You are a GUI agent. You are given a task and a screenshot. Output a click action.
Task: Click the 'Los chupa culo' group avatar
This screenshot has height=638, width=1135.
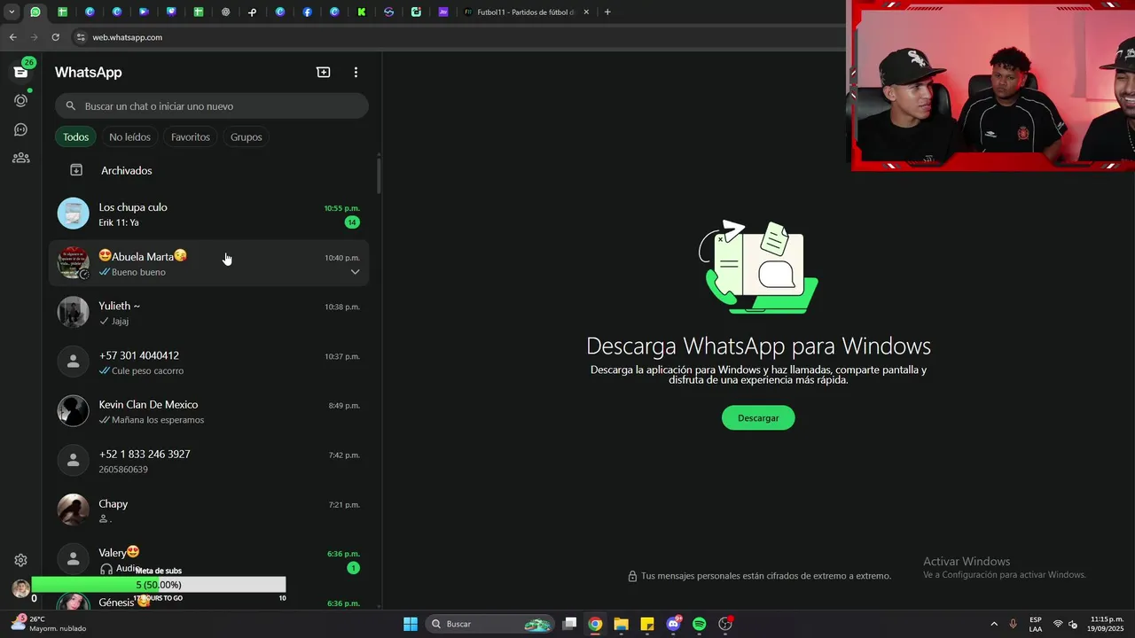click(x=74, y=214)
